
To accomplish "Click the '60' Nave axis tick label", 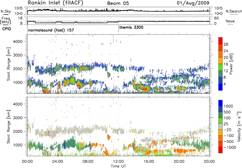I will click(216, 18).
